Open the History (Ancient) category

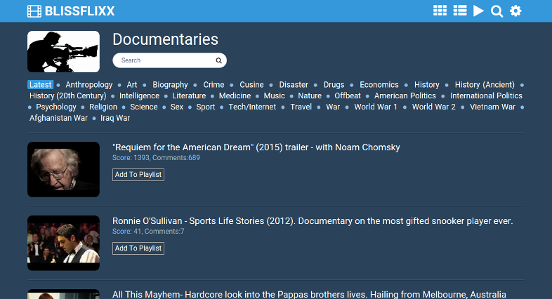[x=485, y=85]
